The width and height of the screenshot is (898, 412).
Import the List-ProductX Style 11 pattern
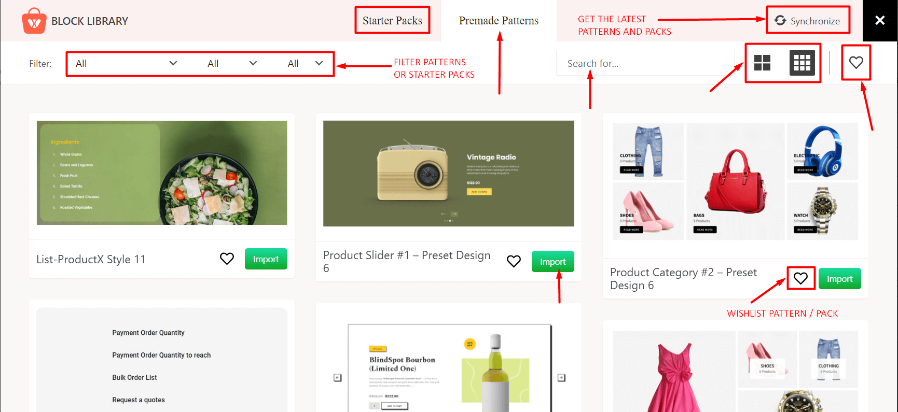point(266,259)
